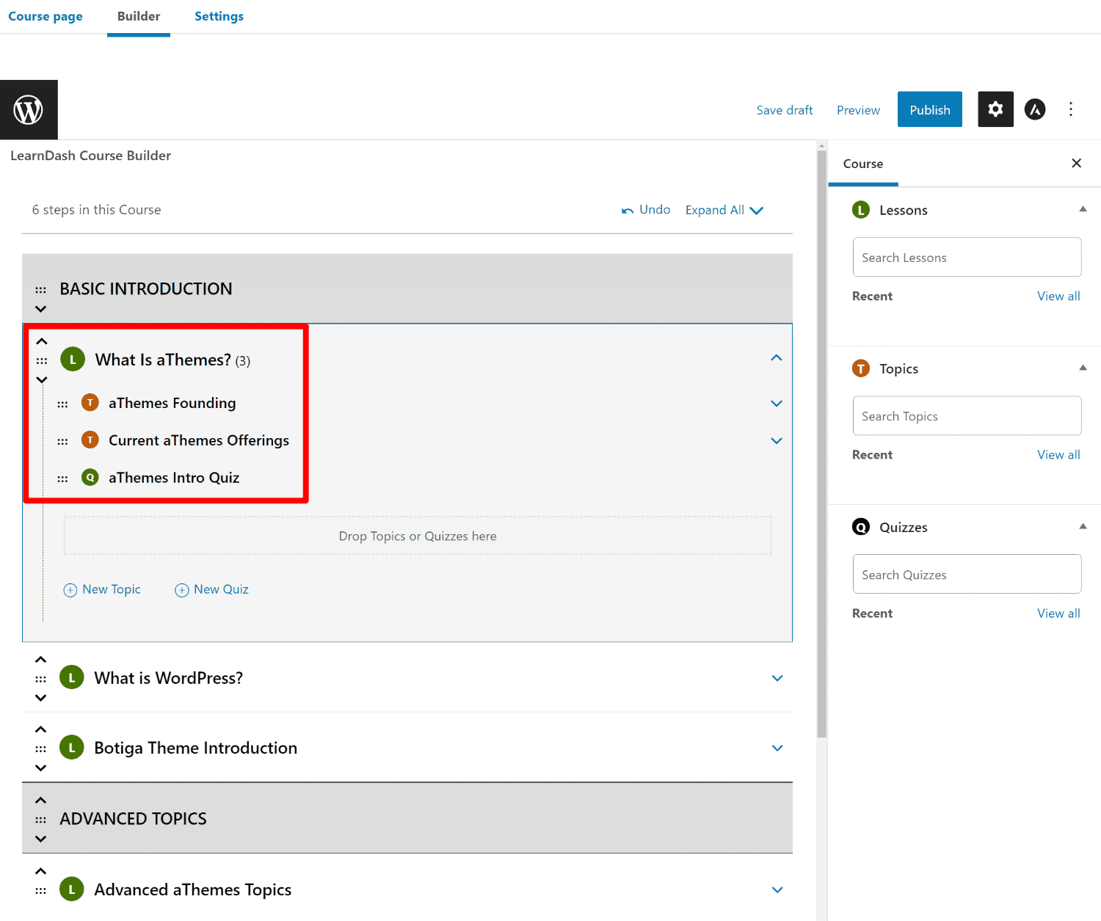
Task: Collapse the Lessons sidebar section
Action: 1083,209
